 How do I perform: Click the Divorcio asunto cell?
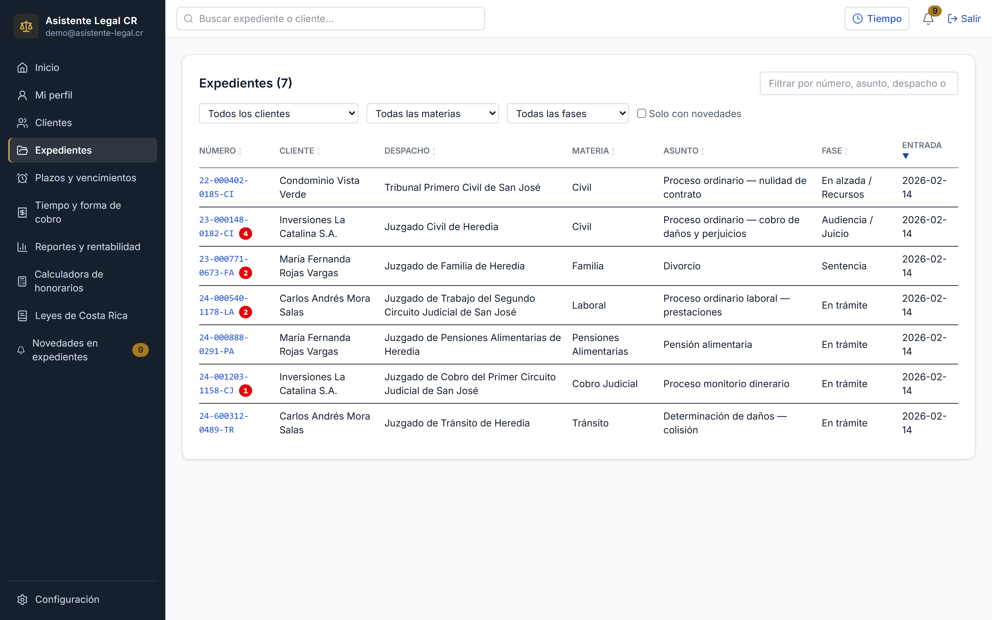click(x=682, y=266)
